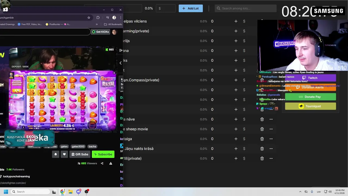Open Discord from the taskbar
Screen dimensions: 348x196
79,192
